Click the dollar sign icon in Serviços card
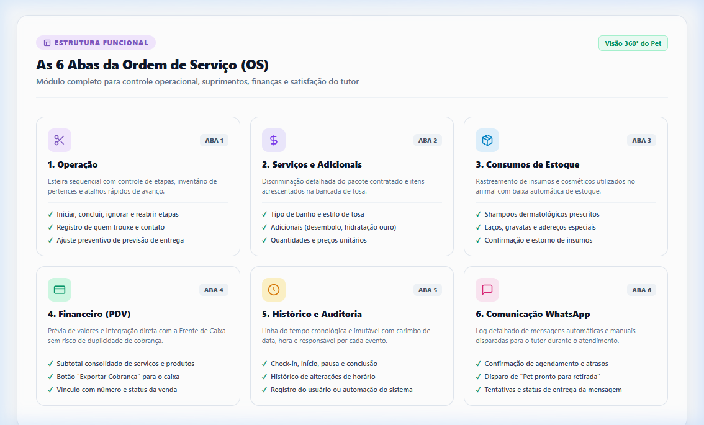The image size is (704, 425). [273, 140]
